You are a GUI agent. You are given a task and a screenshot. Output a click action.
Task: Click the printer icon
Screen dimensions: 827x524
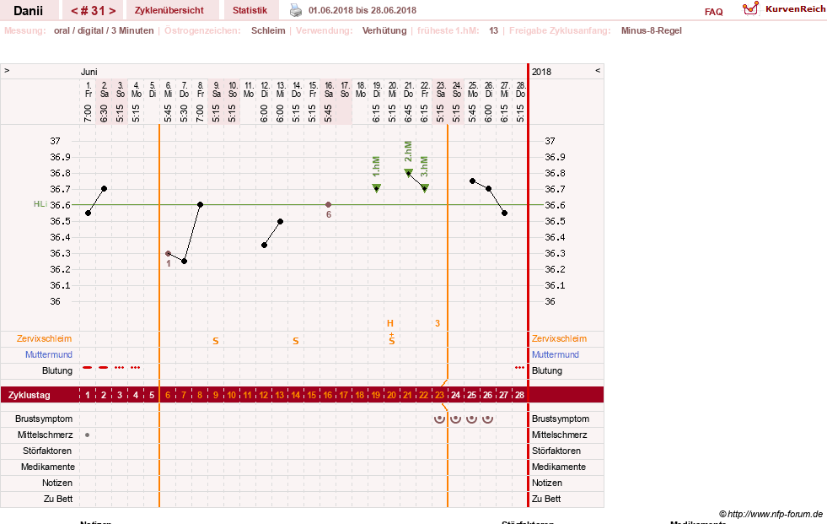point(296,10)
